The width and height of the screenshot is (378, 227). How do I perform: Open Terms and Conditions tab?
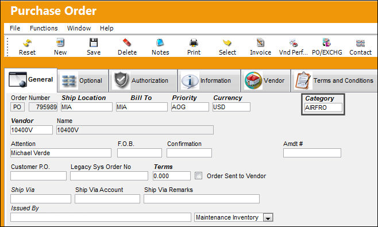tap(334, 80)
